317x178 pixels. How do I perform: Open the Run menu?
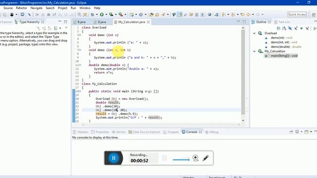coord(73,8)
